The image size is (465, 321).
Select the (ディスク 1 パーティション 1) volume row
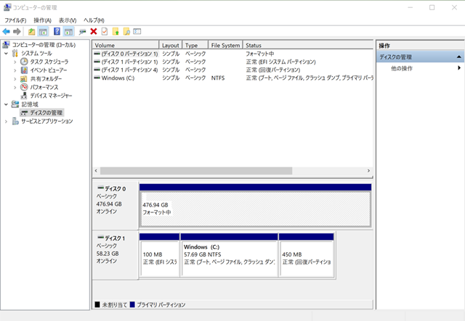pyautogui.click(x=232, y=62)
